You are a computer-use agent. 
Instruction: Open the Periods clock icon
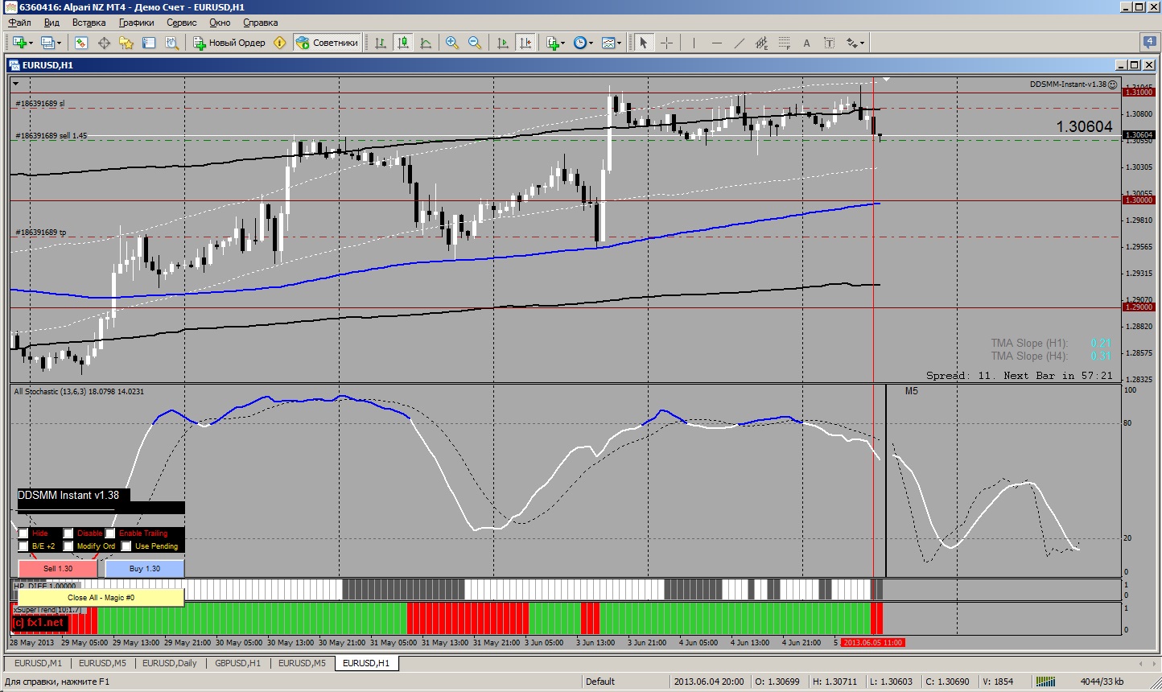tap(579, 43)
